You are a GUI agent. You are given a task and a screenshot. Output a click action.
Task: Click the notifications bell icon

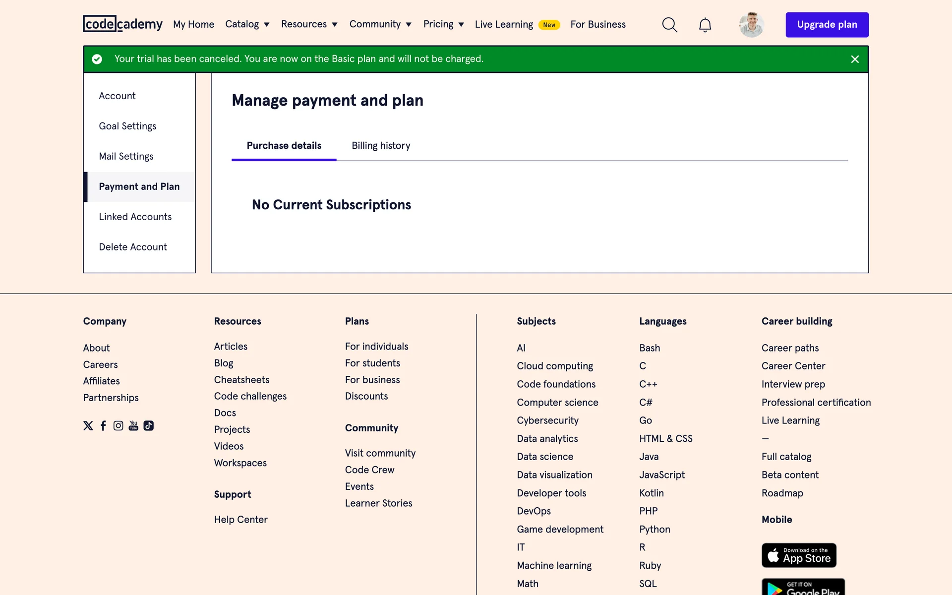click(x=705, y=25)
